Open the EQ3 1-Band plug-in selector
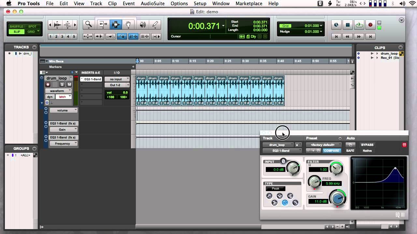Viewport: 417px width, 234px height. click(282, 151)
